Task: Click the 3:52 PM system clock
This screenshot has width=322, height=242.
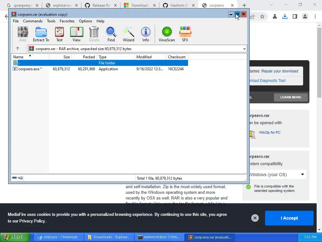Action: point(310,237)
